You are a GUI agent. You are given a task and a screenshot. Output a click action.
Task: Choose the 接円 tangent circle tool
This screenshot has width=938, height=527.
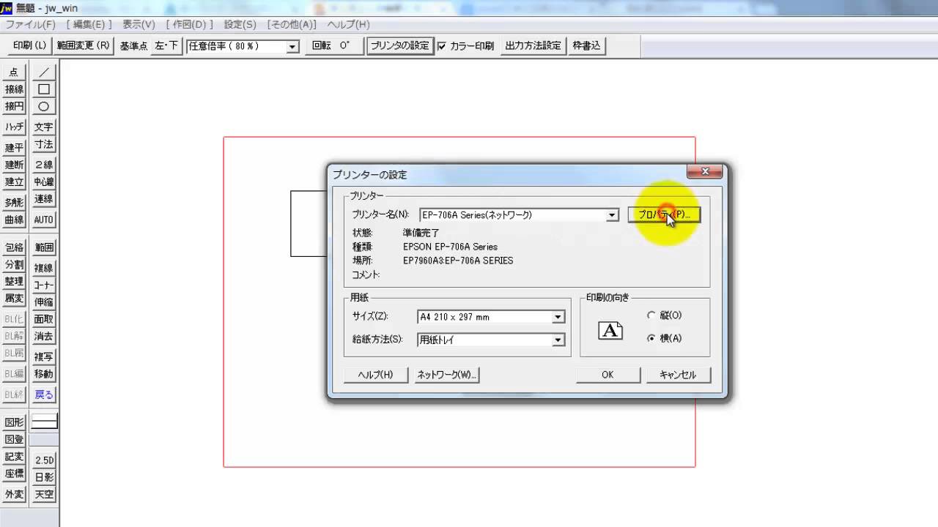(x=14, y=106)
